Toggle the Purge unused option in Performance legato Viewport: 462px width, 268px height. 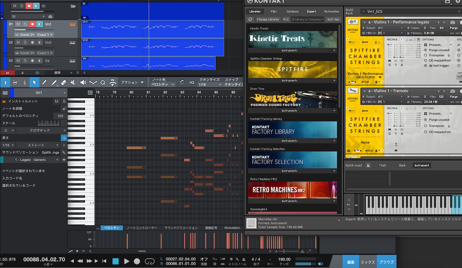[425, 50]
